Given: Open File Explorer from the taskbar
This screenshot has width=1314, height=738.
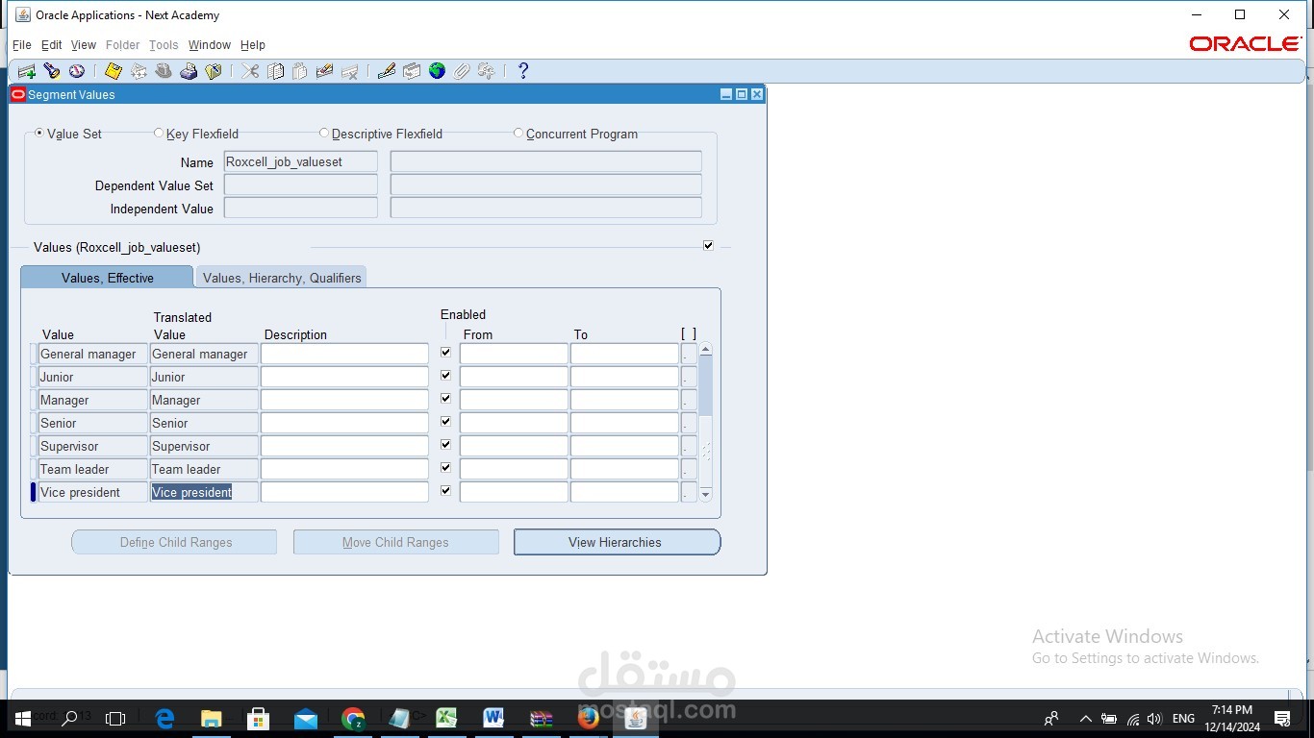Looking at the screenshot, I should click(212, 718).
